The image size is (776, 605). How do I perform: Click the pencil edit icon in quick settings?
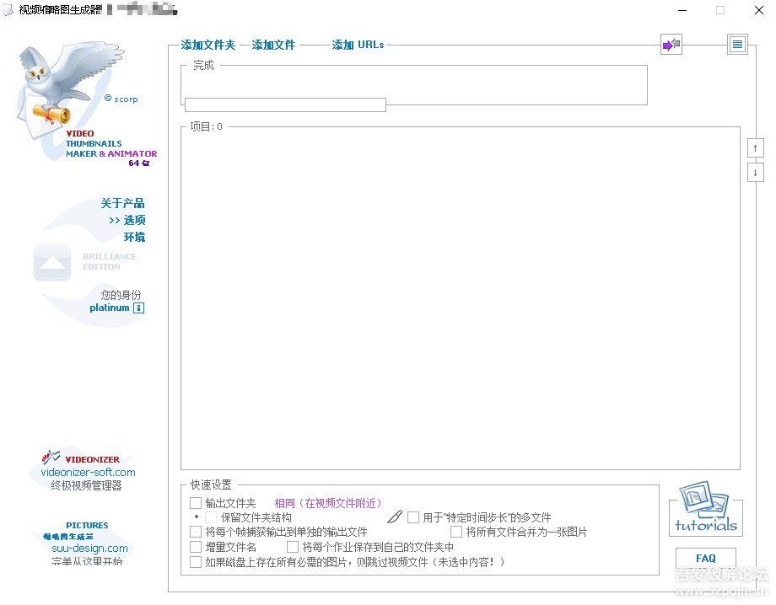click(395, 517)
